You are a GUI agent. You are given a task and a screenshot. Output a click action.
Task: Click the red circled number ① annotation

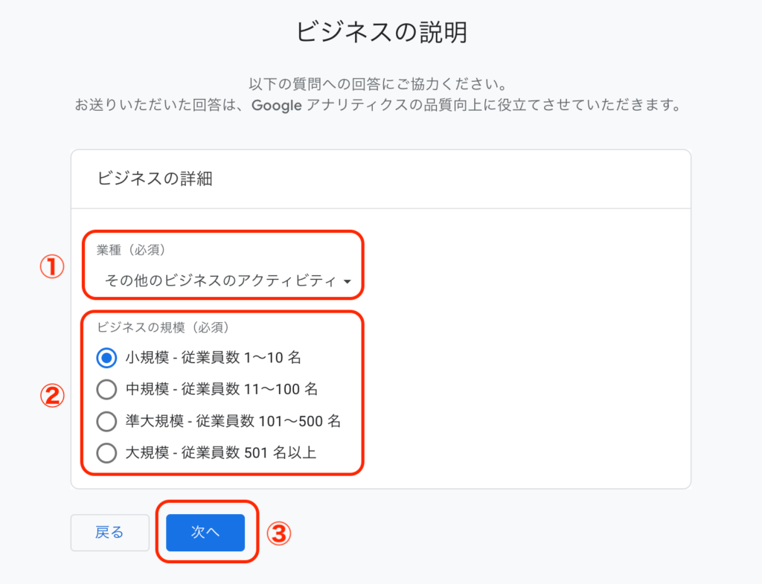tap(52, 267)
